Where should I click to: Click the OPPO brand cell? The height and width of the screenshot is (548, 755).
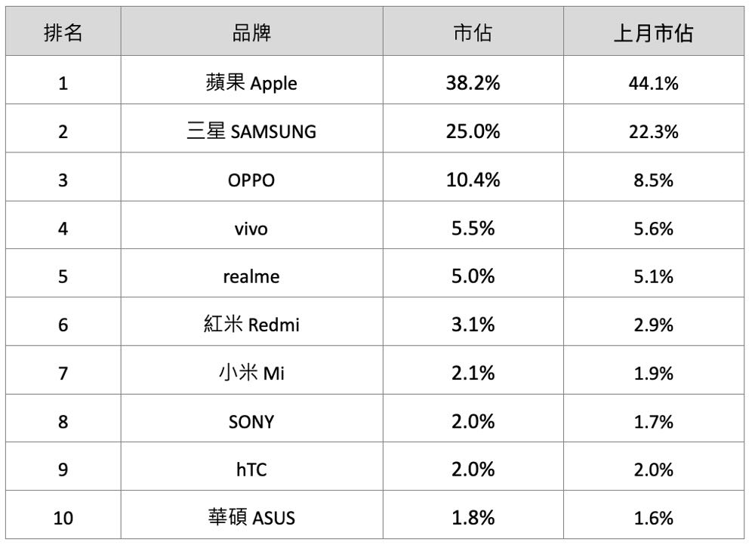click(251, 180)
